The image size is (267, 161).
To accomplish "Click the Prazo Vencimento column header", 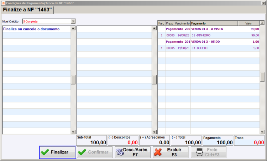I will point(178,23).
